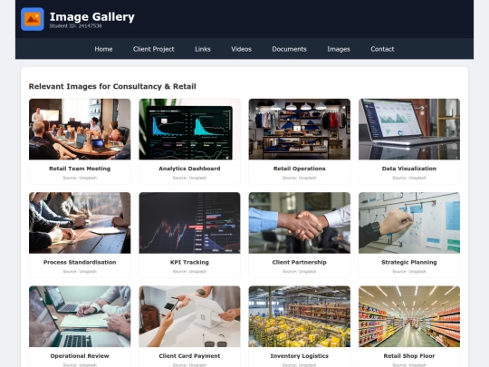
Task: Navigate to the Videos page
Action: 241,49
